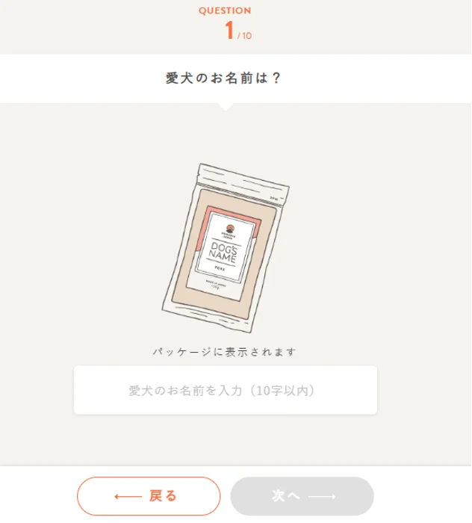Screen dimensions: 472x523
Task: Click the DOG'S NAME text on the package
Action: tap(223, 253)
